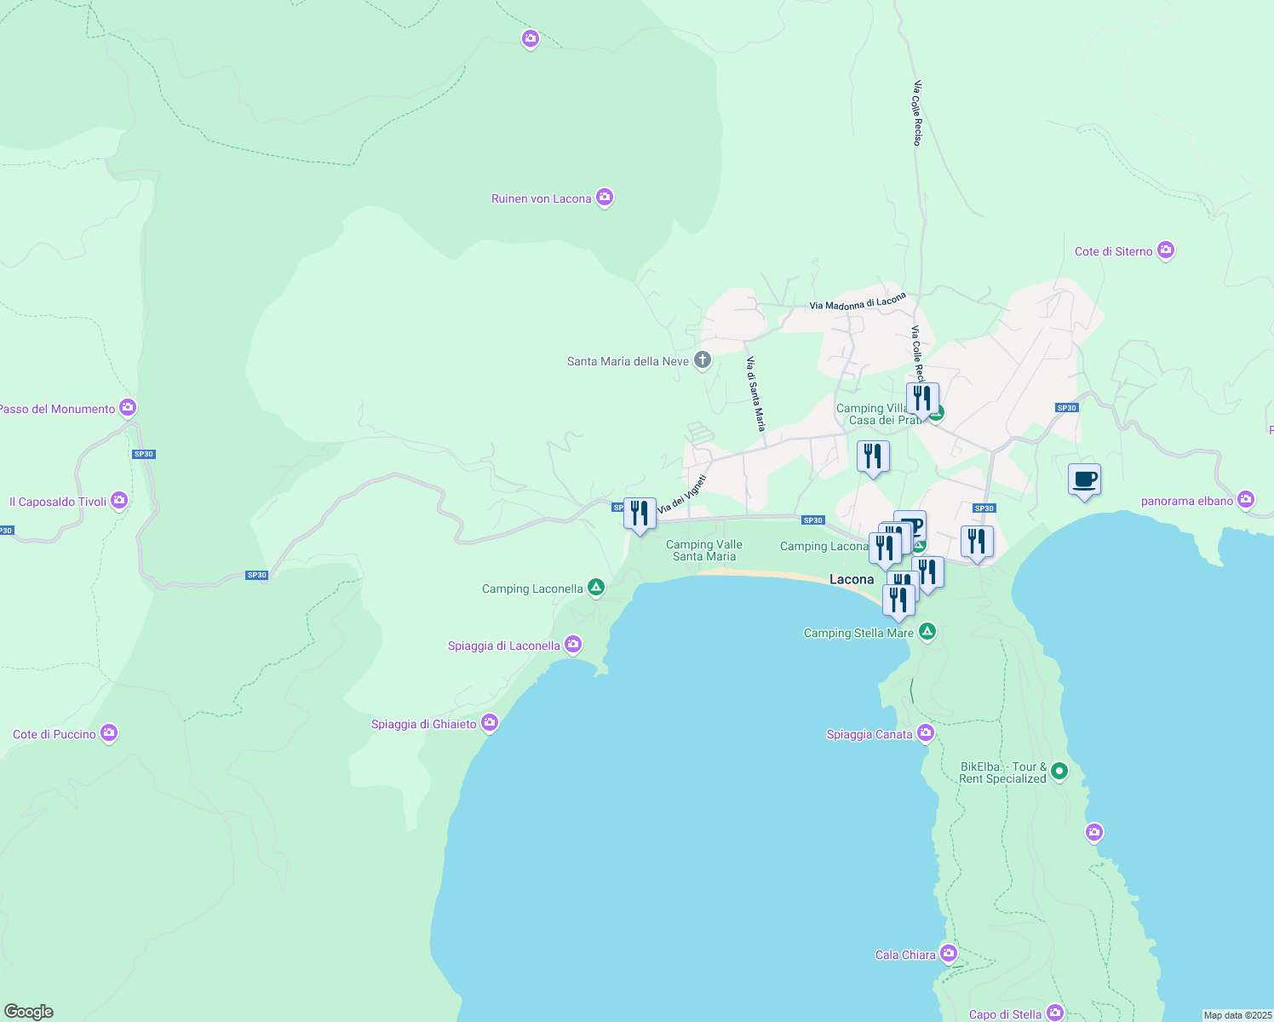Open Il Caposaldo Tivoli attraction marker
Screen dimensions: 1274x1022
click(x=119, y=501)
